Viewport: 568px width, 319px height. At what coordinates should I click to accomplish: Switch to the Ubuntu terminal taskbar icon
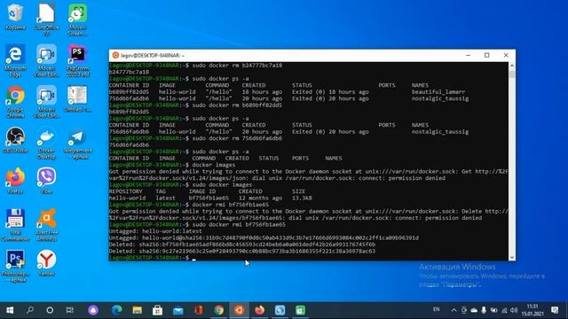coord(239,310)
